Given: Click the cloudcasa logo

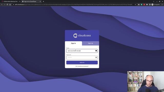Looking at the screenshot, I should click(82, 36).
